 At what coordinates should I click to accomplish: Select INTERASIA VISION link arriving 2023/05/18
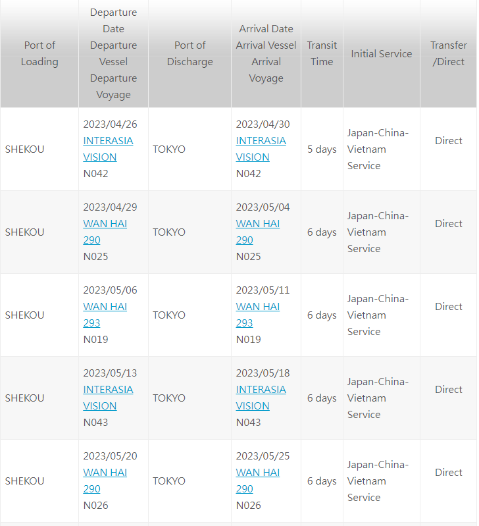(261, 398)
